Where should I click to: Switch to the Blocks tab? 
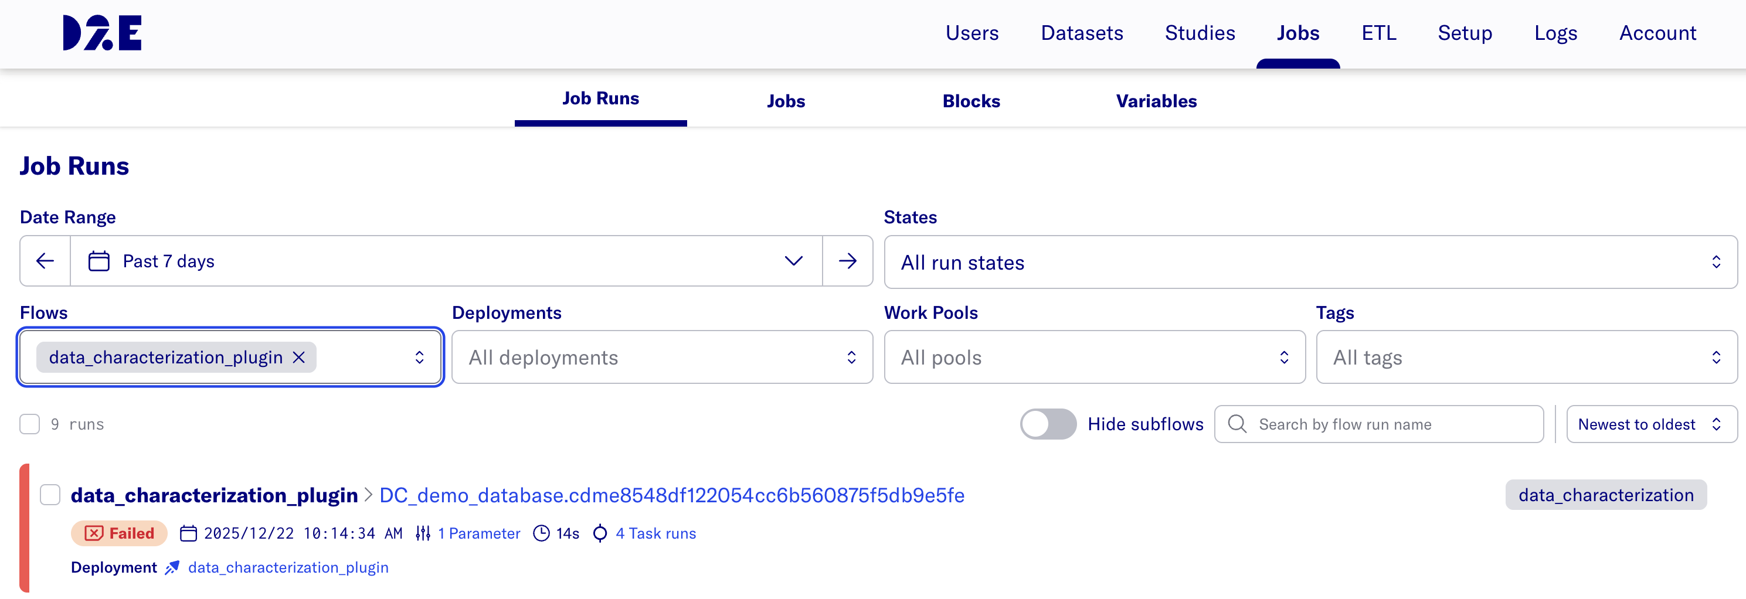970,101
